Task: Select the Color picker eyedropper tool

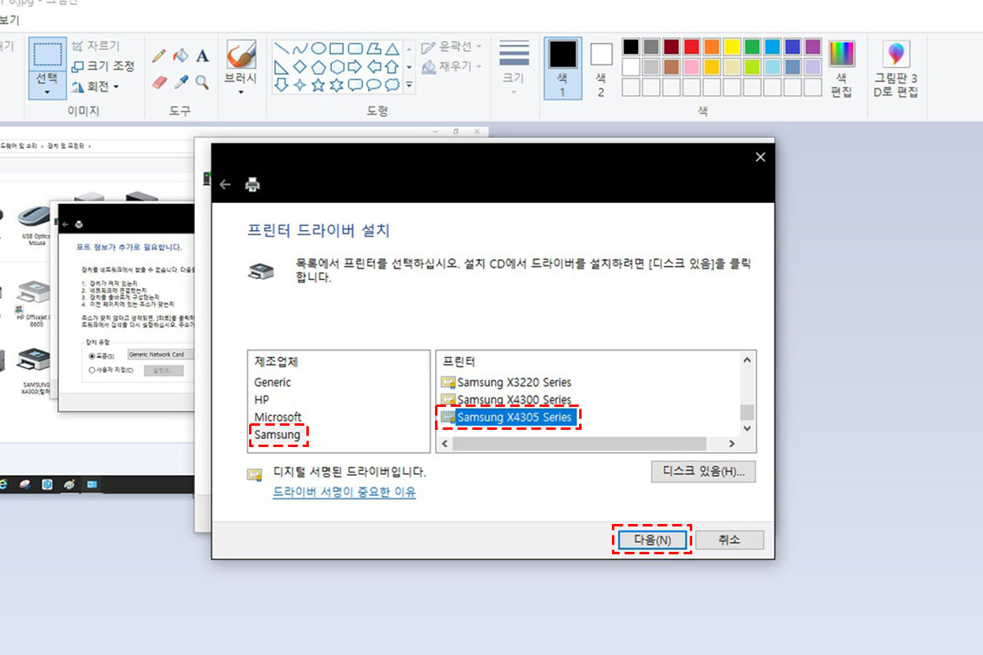Action: [x=181, y=82]
